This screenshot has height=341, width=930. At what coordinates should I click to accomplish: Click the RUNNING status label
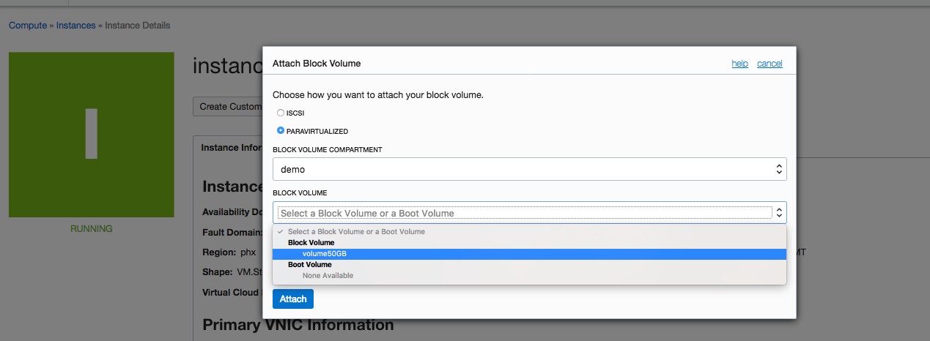tap(91, 228)
